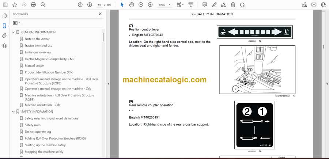Click the print icon in toolbar
This screenshot has height=159, width=329.
pos(34,5)
